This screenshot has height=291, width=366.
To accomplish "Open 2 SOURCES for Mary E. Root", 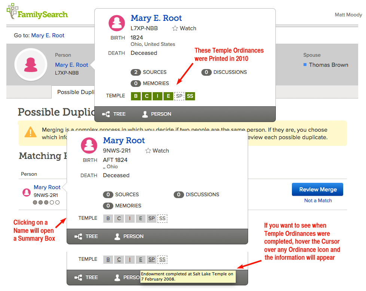I will [x=149, y=72].
